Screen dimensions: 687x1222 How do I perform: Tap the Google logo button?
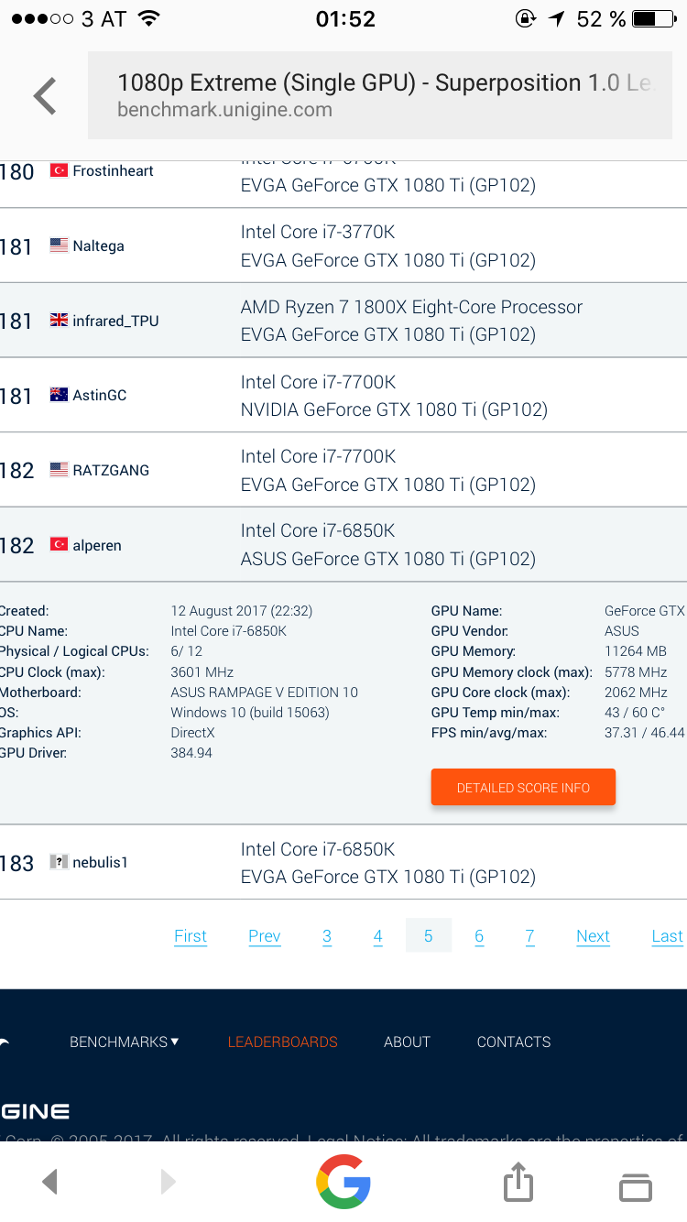pos(343,1181)
